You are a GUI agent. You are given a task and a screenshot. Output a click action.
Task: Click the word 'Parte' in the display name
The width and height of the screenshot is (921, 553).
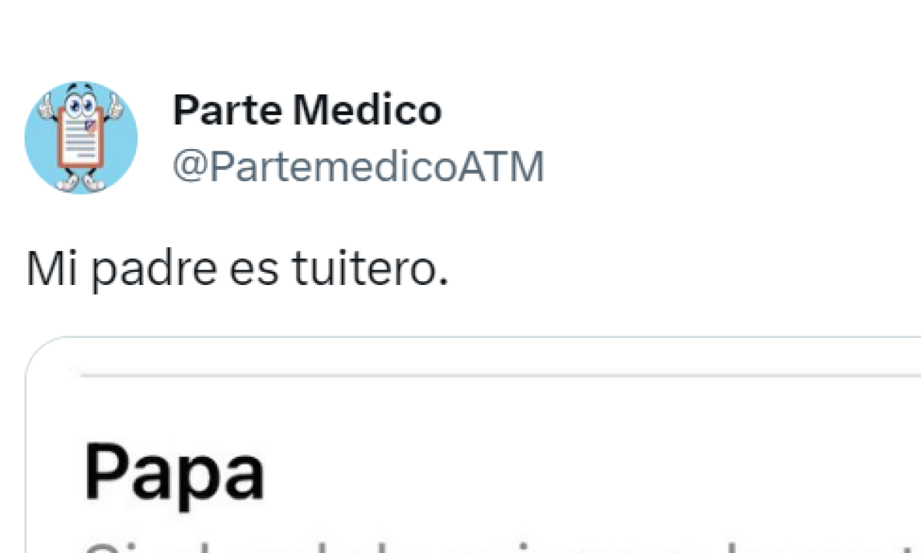(229, 110)
